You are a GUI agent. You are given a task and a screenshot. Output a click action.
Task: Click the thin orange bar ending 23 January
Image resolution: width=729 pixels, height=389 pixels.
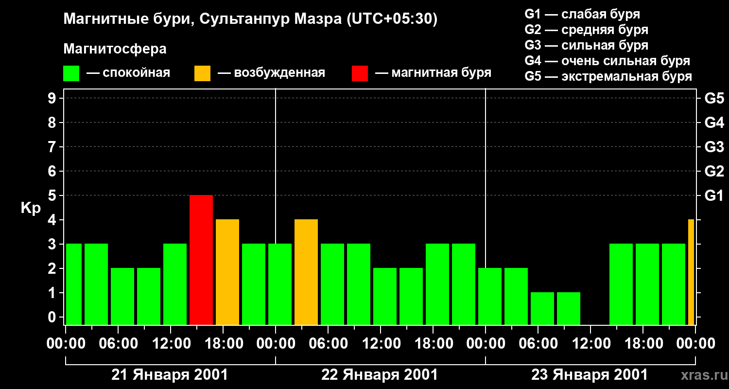[691, 272]
